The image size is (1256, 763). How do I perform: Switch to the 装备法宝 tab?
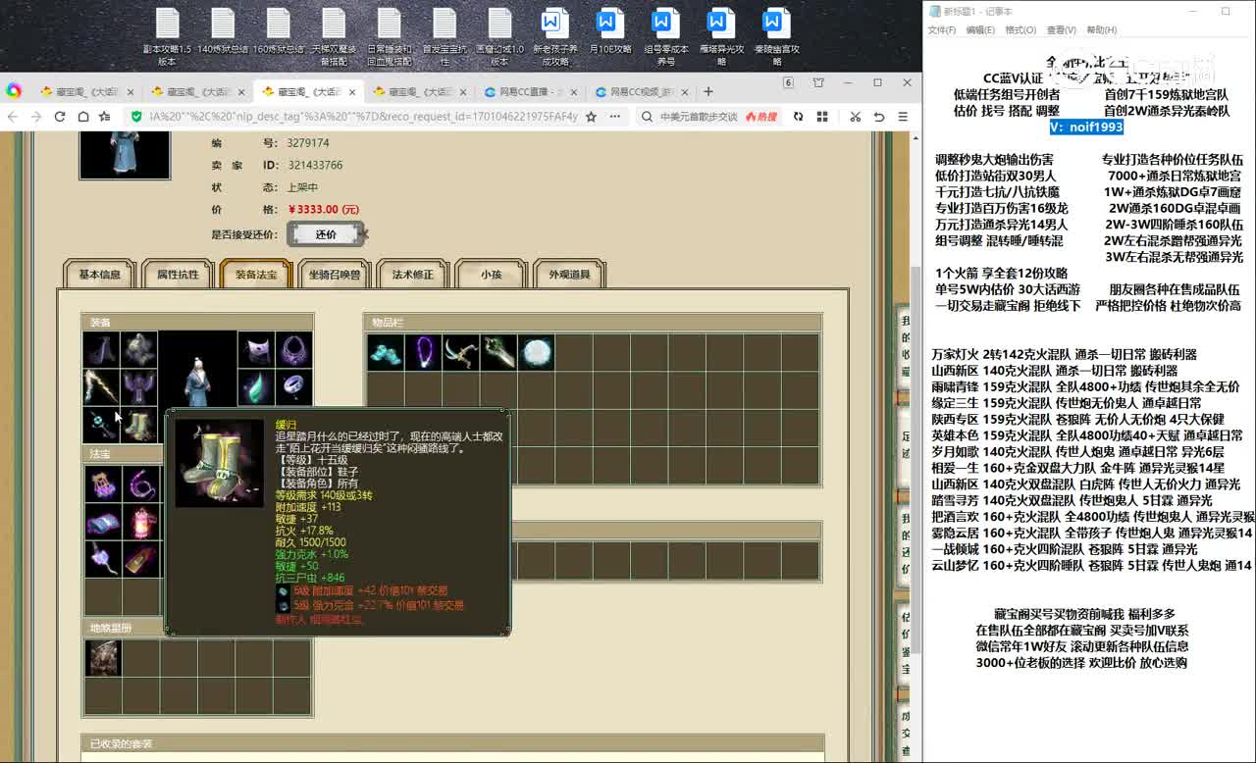[x=256, y=275]
